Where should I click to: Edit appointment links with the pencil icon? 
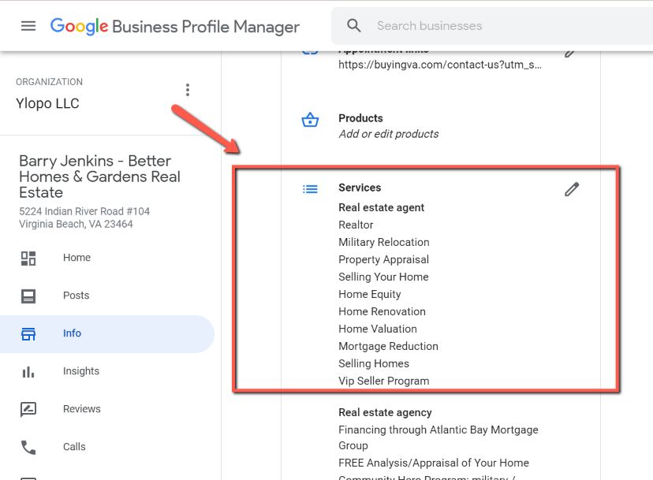click(x=571, y=53)
